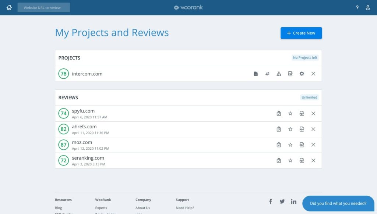Click the April 11, 2020 11:36 PM date

click(91, 133)
